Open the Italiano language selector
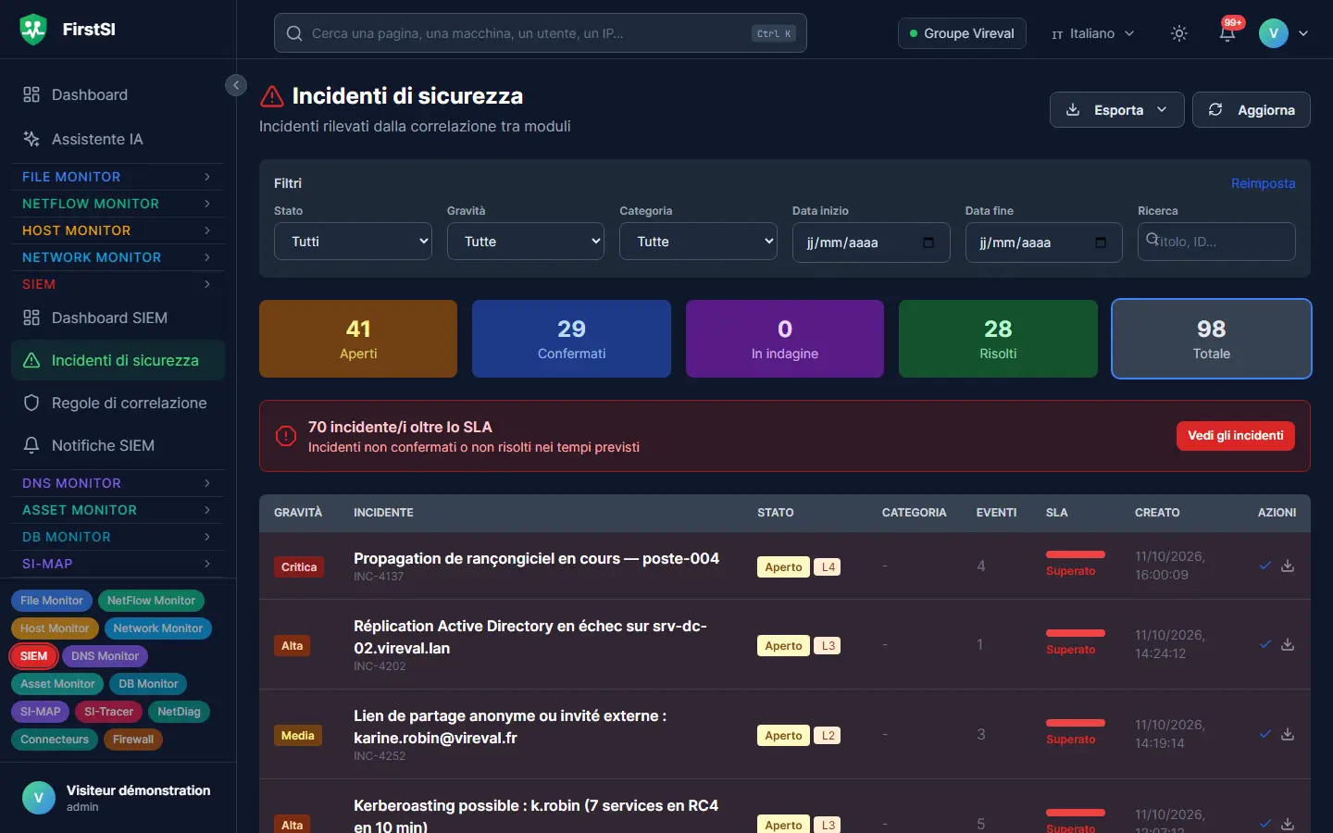The width and height of the screenshot is (1333, 833). pos(1092,33)
